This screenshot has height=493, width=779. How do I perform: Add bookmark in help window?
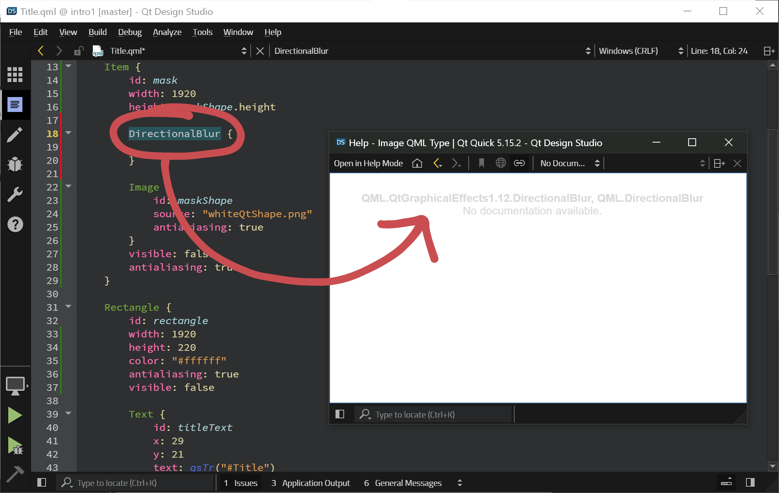(x=481, y=163)
